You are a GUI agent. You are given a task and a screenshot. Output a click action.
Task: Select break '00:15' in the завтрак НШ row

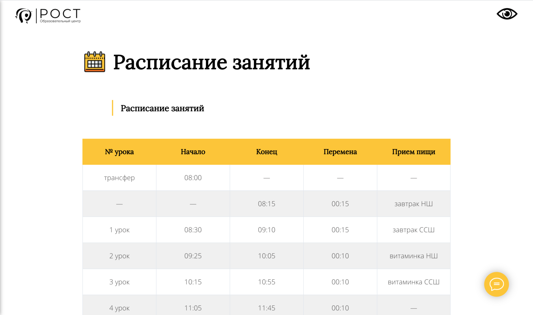(340, 204)
